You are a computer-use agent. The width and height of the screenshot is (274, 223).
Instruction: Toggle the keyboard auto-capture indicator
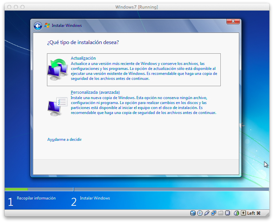tap(244, 213)
